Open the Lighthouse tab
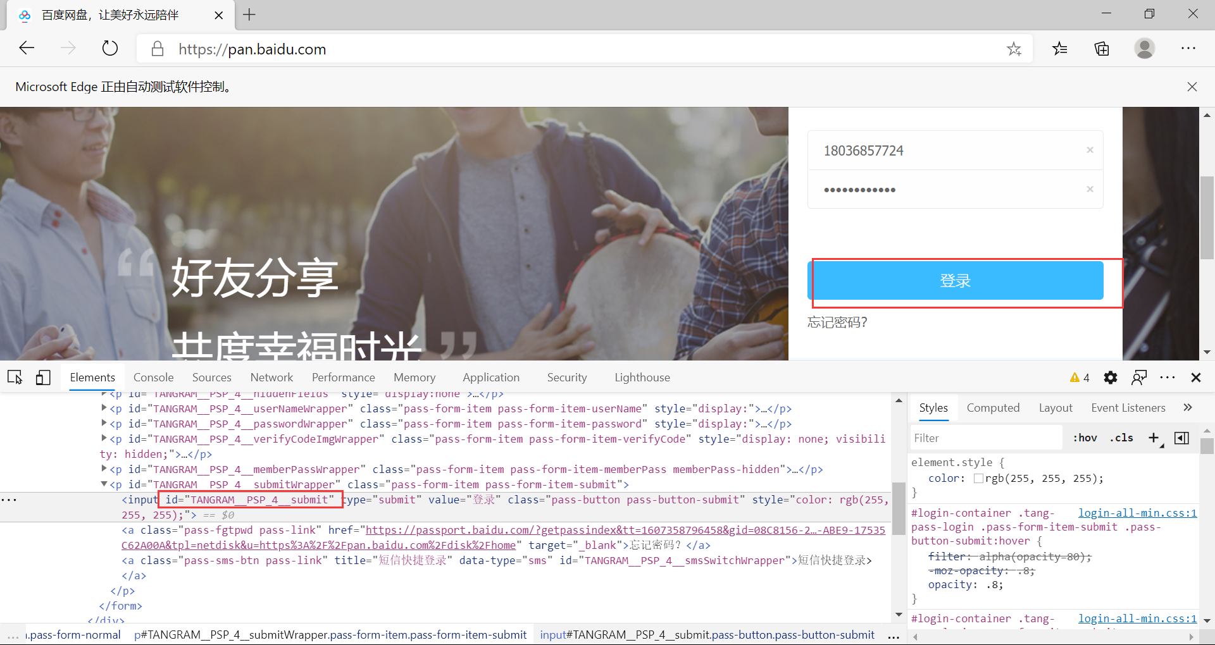Screen dimensions: 1215x645 click(x=642, y=378)
